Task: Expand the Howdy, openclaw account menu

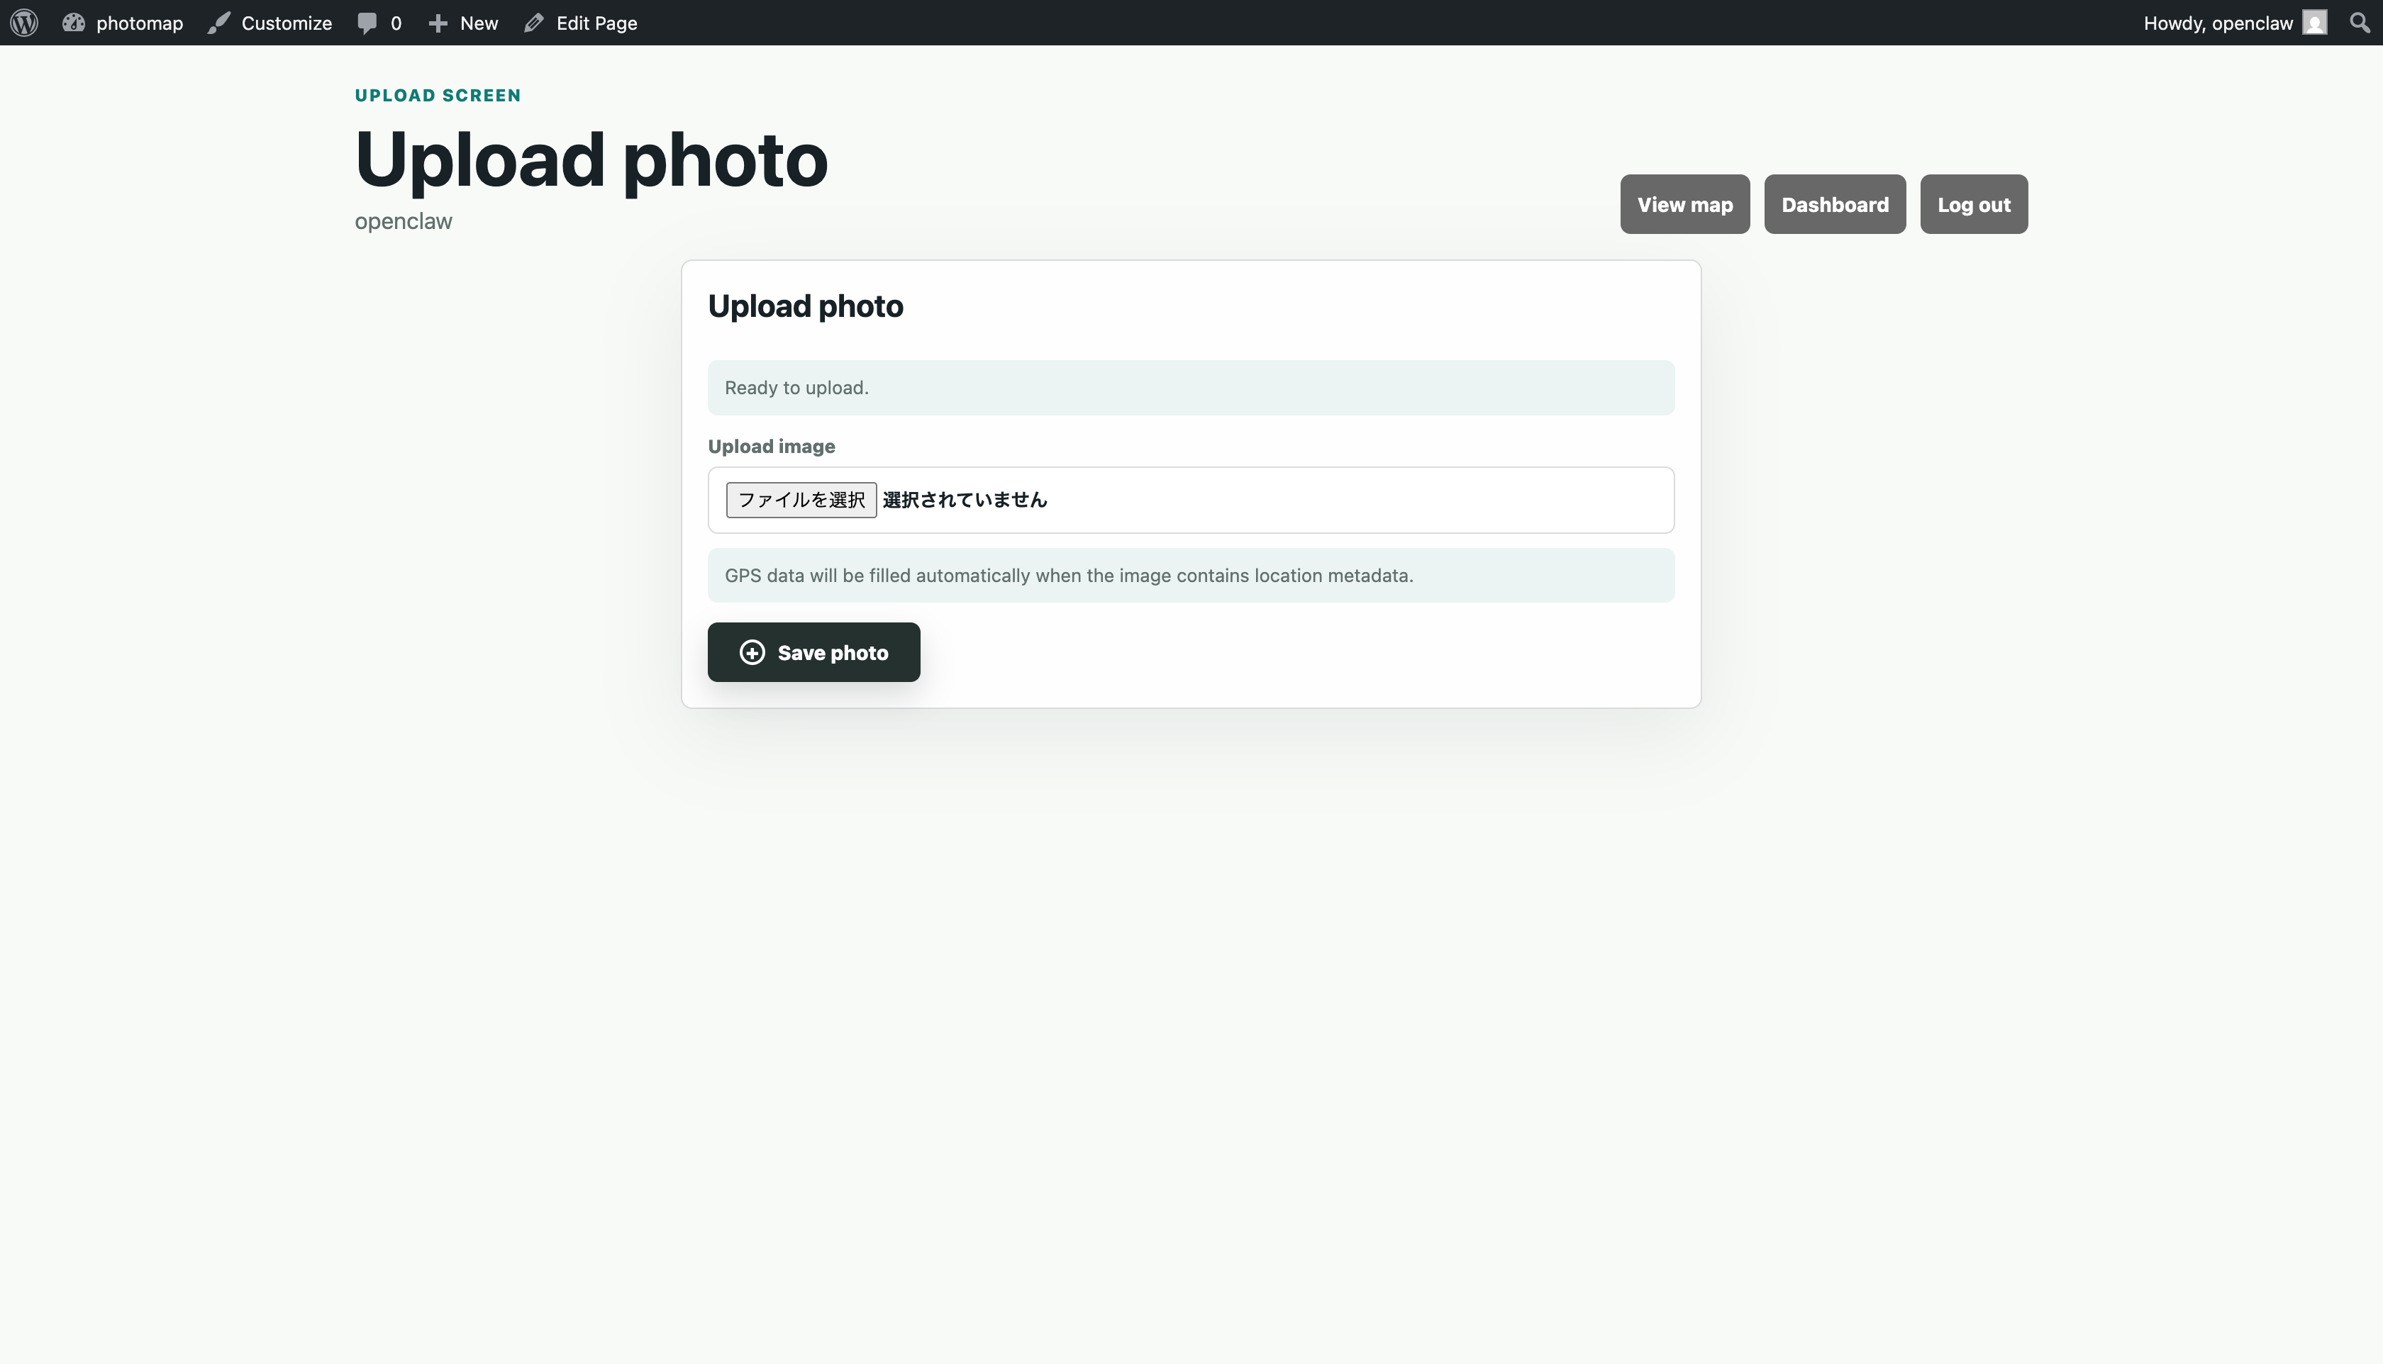Action: (x=2235, y=23)
